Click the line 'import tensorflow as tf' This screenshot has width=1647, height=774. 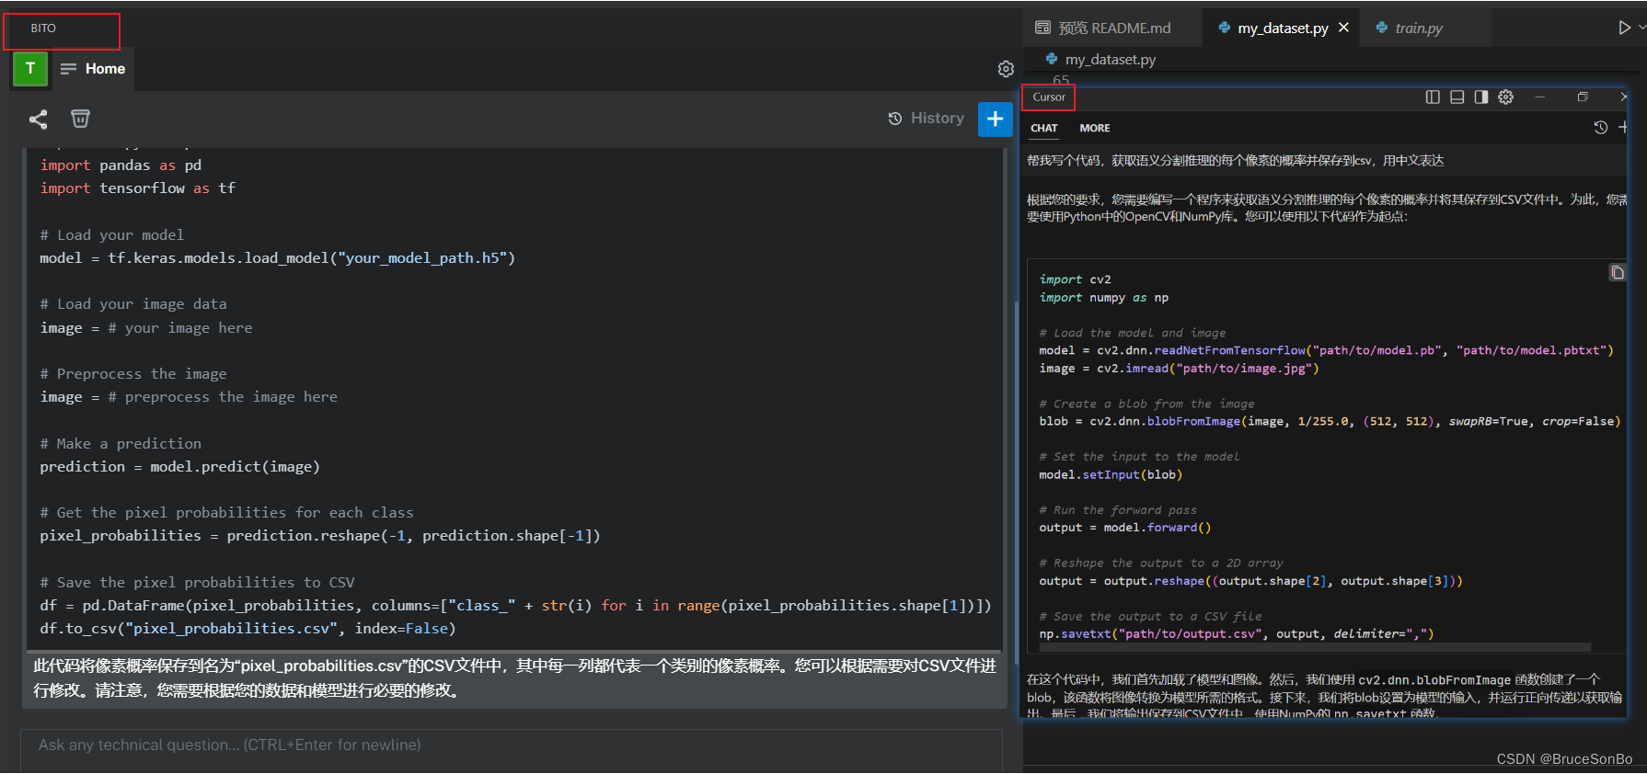pyautogui.click(x=138, y=188)
